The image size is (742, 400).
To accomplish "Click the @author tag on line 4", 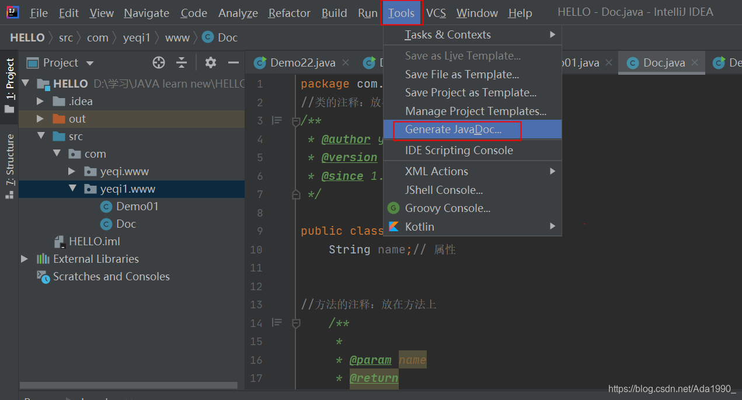I will [346, 140].
